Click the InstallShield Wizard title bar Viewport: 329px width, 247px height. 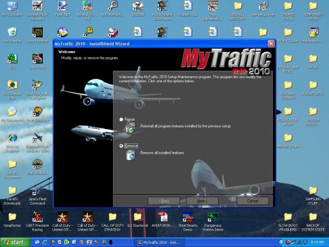pos(160,44)
